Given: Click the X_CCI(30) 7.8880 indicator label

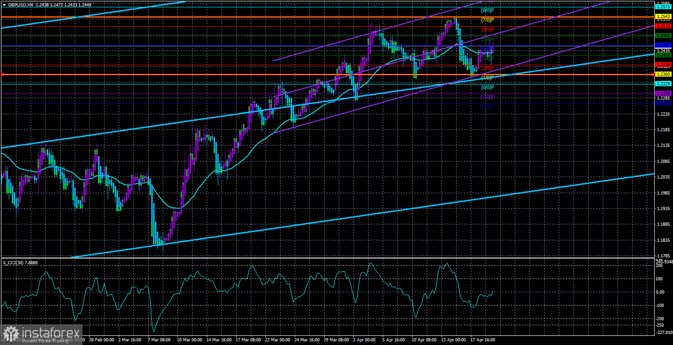Looking at the screenshot, I should pos(21,262).
